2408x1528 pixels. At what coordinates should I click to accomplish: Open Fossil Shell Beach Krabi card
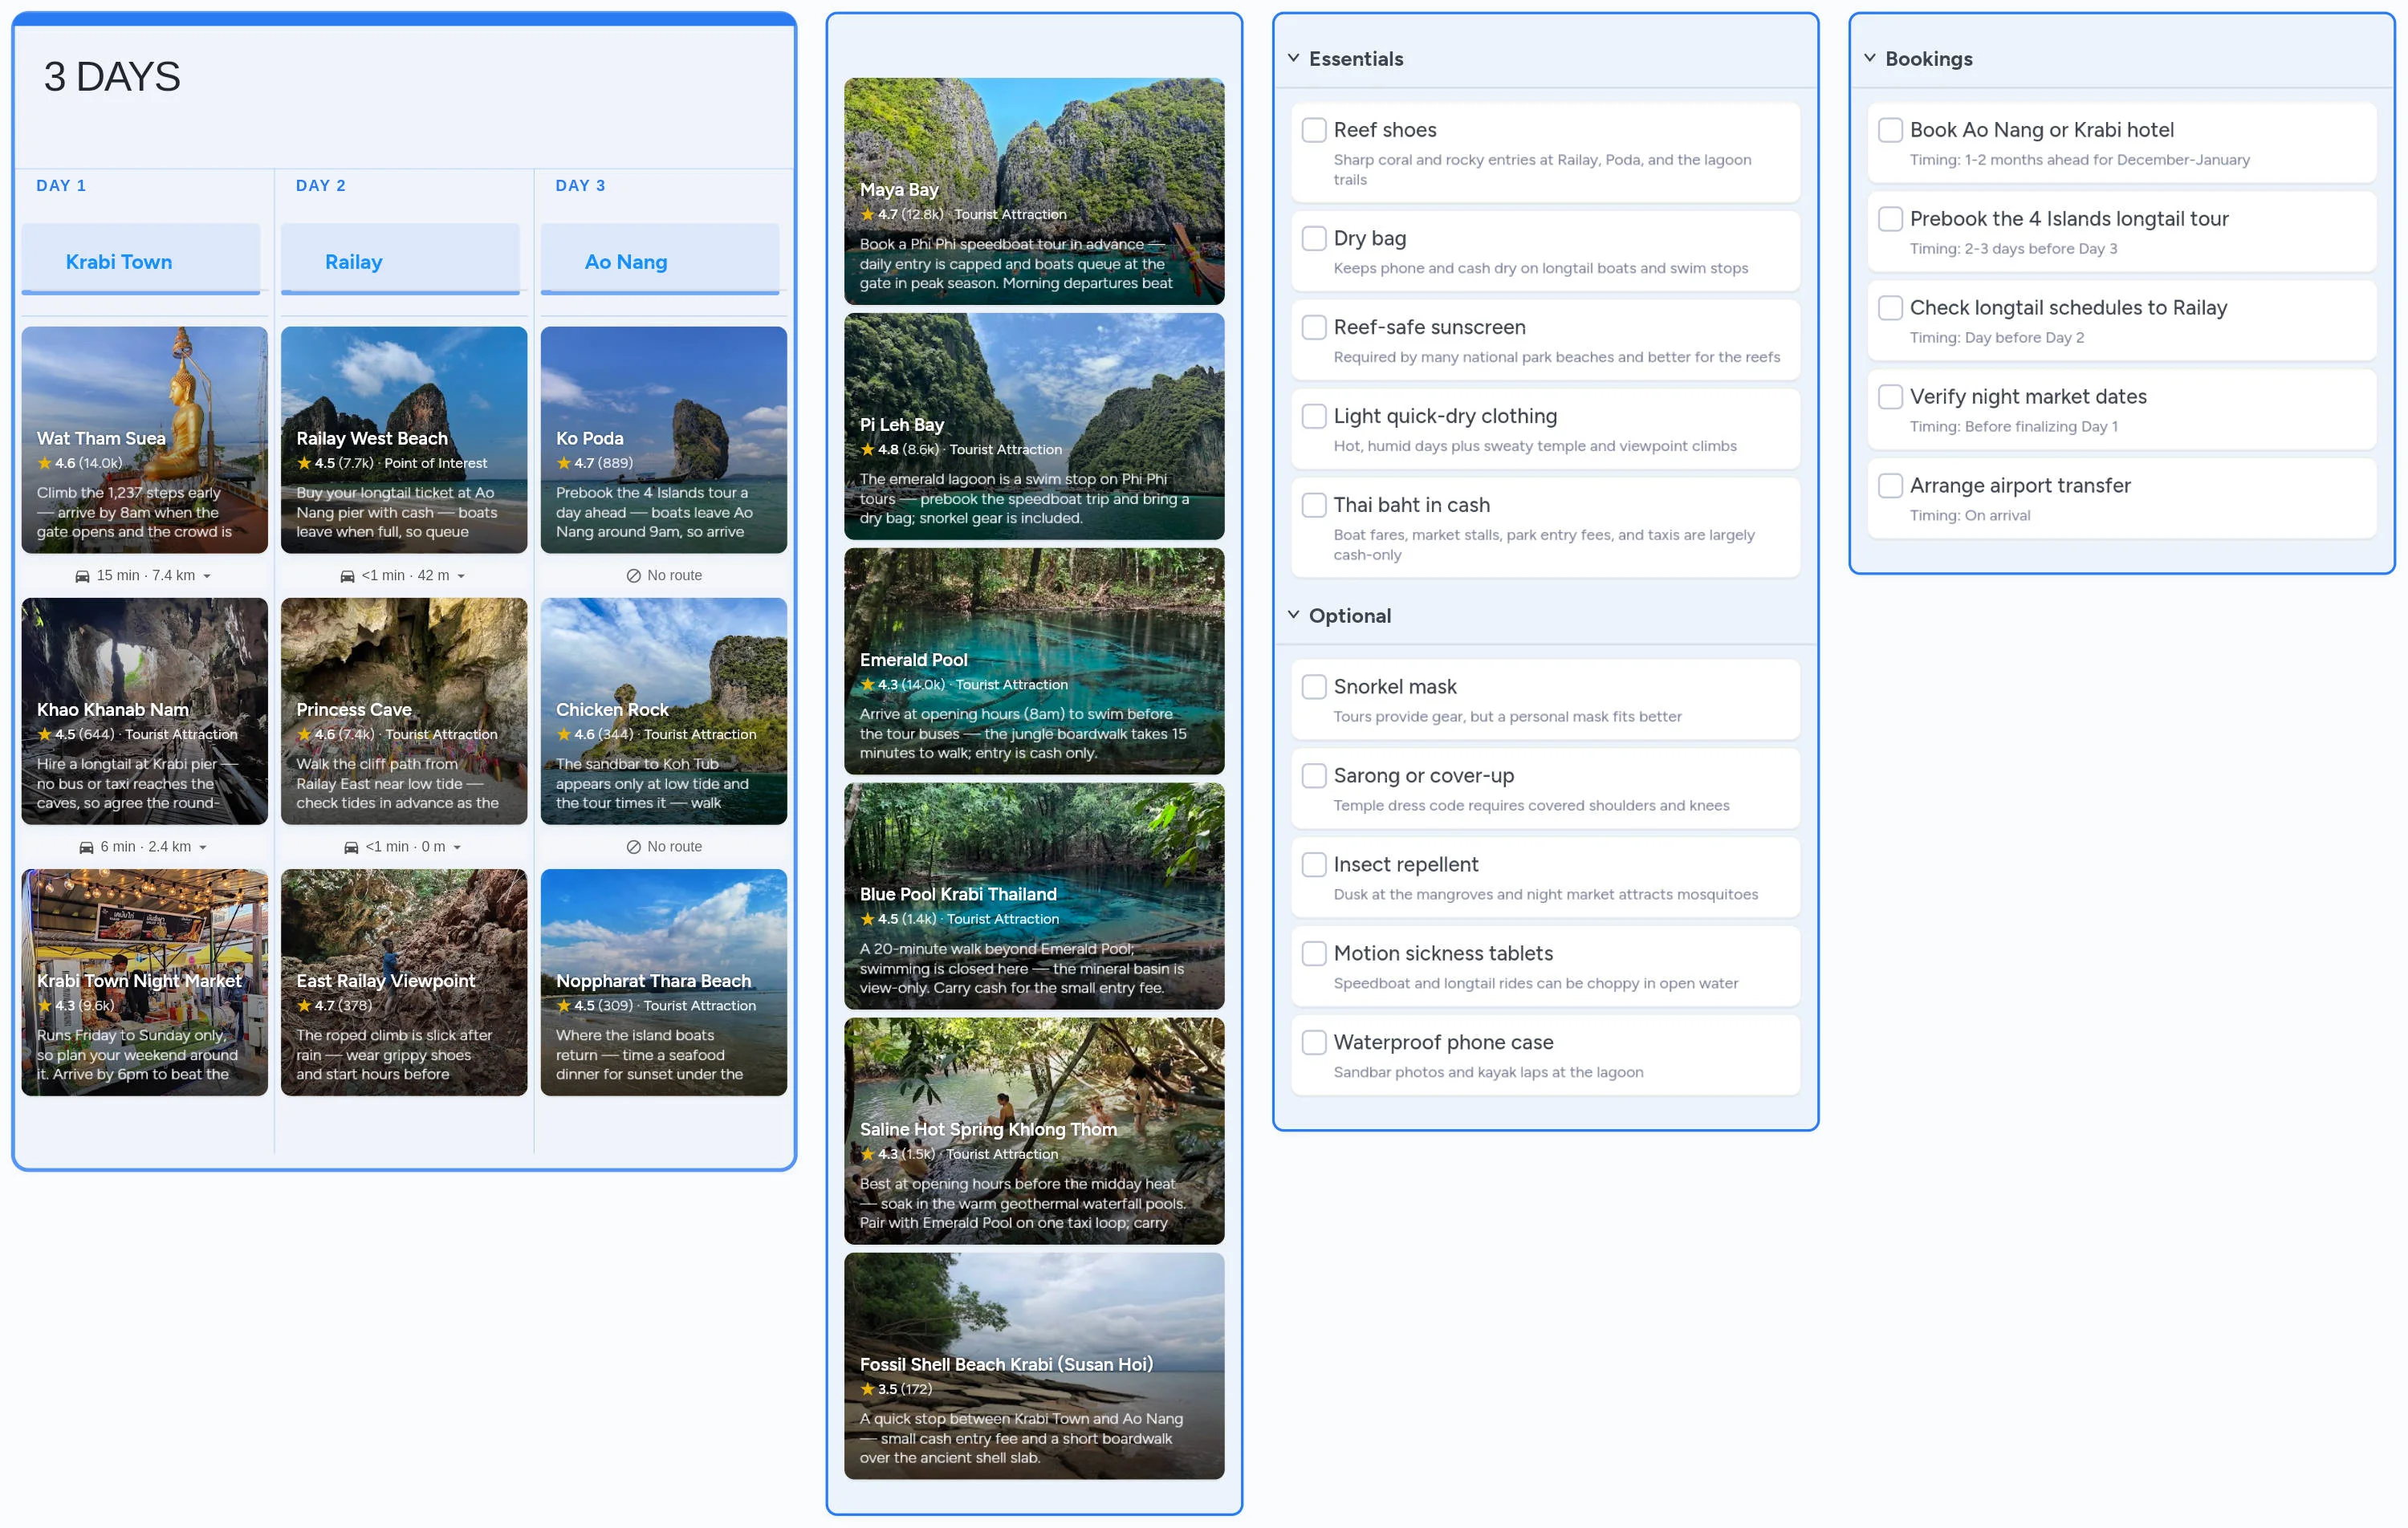[1034, 1366]
